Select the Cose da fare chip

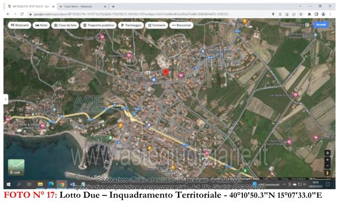65,25
